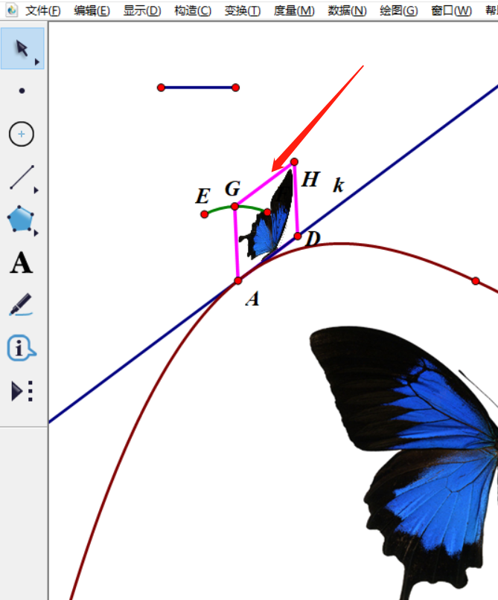Click the label k of the tangent line
498x600 pixels.
pos(338,185)
